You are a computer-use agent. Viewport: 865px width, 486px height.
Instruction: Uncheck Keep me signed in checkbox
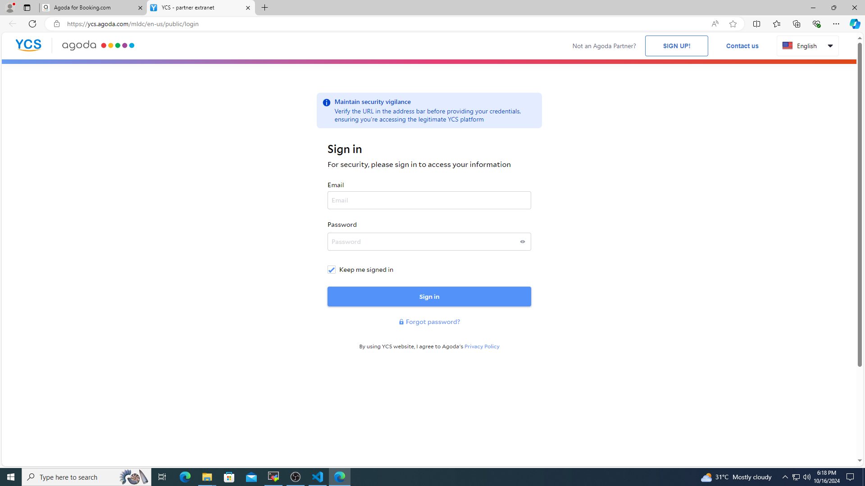click(x=331, y=270)
